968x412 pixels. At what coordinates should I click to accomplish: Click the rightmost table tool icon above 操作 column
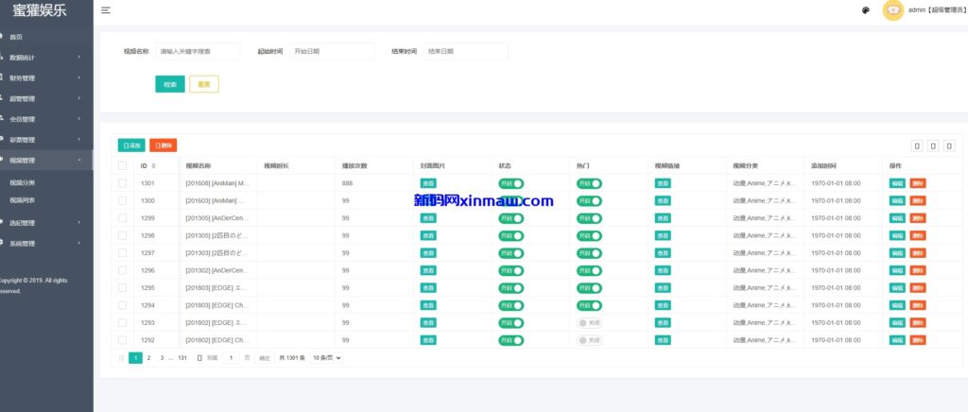[949, 146]
